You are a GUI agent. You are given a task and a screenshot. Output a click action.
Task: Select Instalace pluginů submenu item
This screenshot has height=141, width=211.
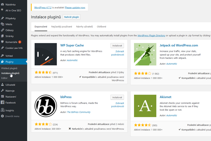coord(10,73)
